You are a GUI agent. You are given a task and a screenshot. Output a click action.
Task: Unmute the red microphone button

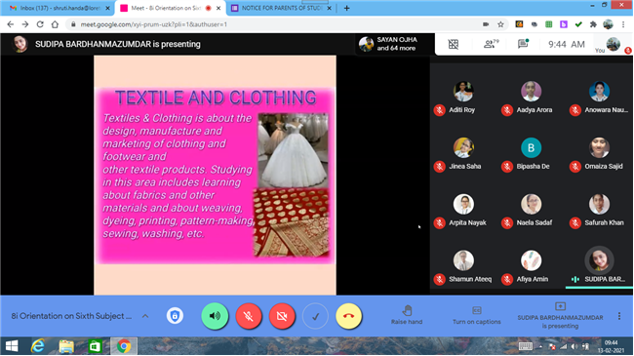[249, 316]
